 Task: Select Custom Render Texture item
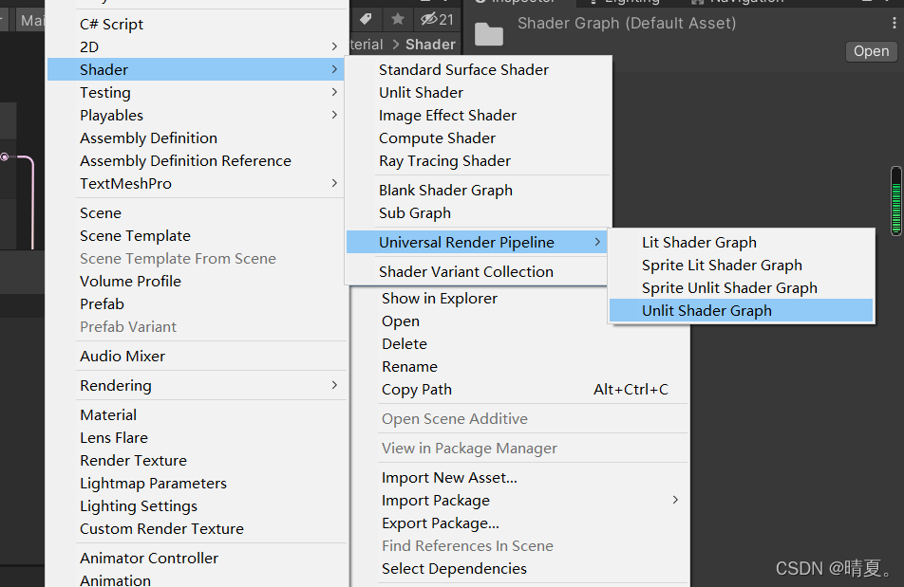(x=196, y=529)
